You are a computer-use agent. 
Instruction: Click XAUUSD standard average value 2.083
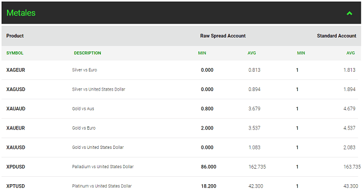(x=349, y=147)
